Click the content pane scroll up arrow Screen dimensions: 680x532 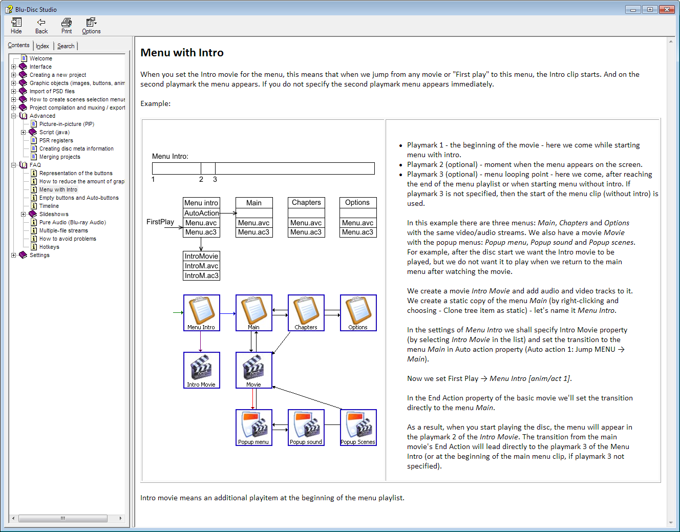point(671,41)
